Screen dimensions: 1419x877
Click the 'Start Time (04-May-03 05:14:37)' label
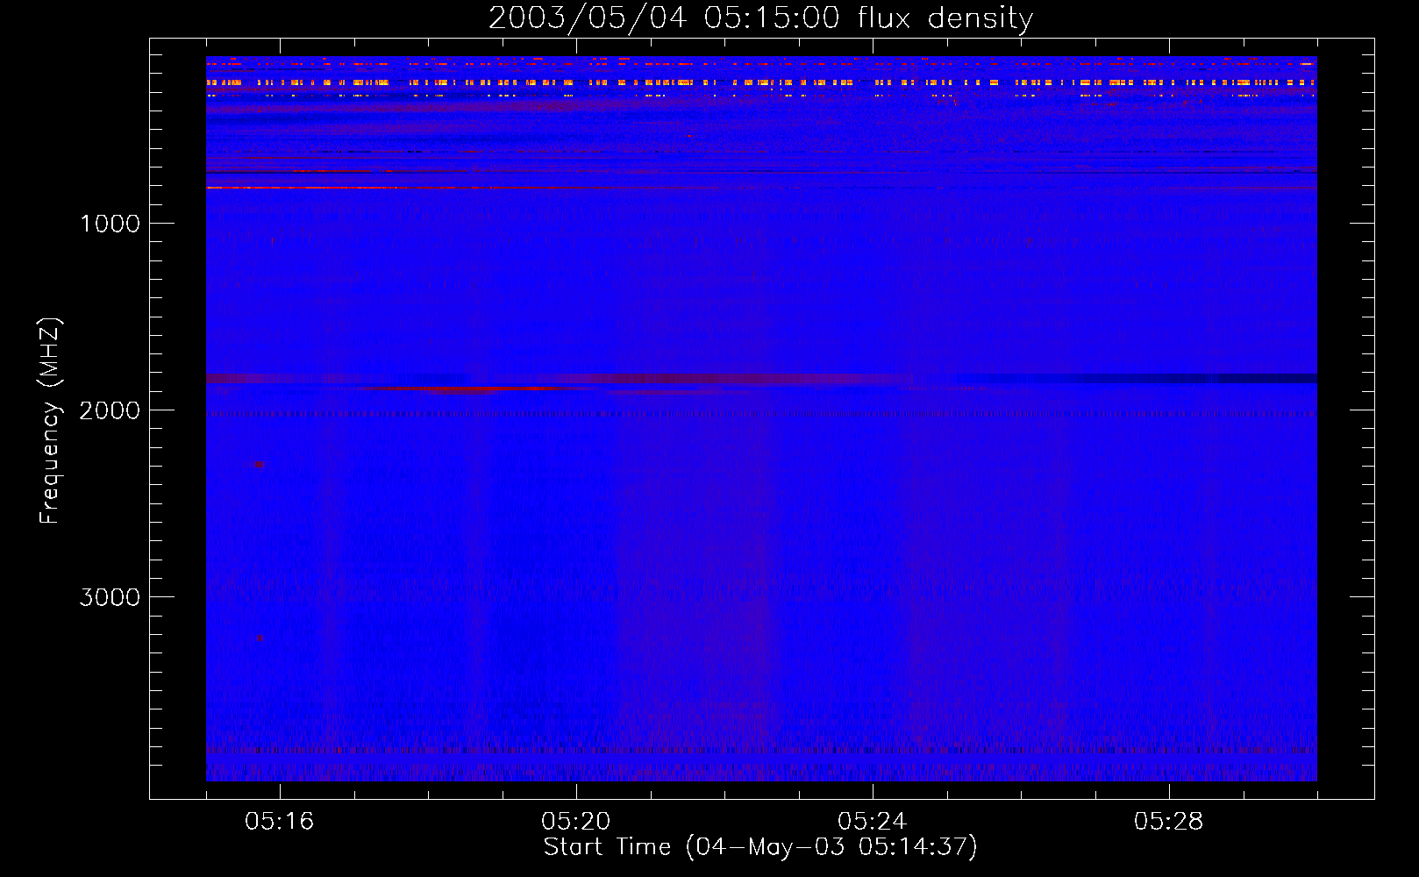(760, 847)
